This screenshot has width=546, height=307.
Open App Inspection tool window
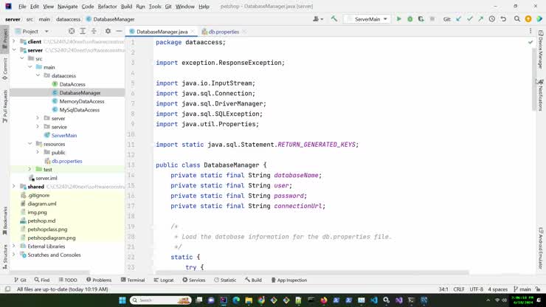coord(289,280)
